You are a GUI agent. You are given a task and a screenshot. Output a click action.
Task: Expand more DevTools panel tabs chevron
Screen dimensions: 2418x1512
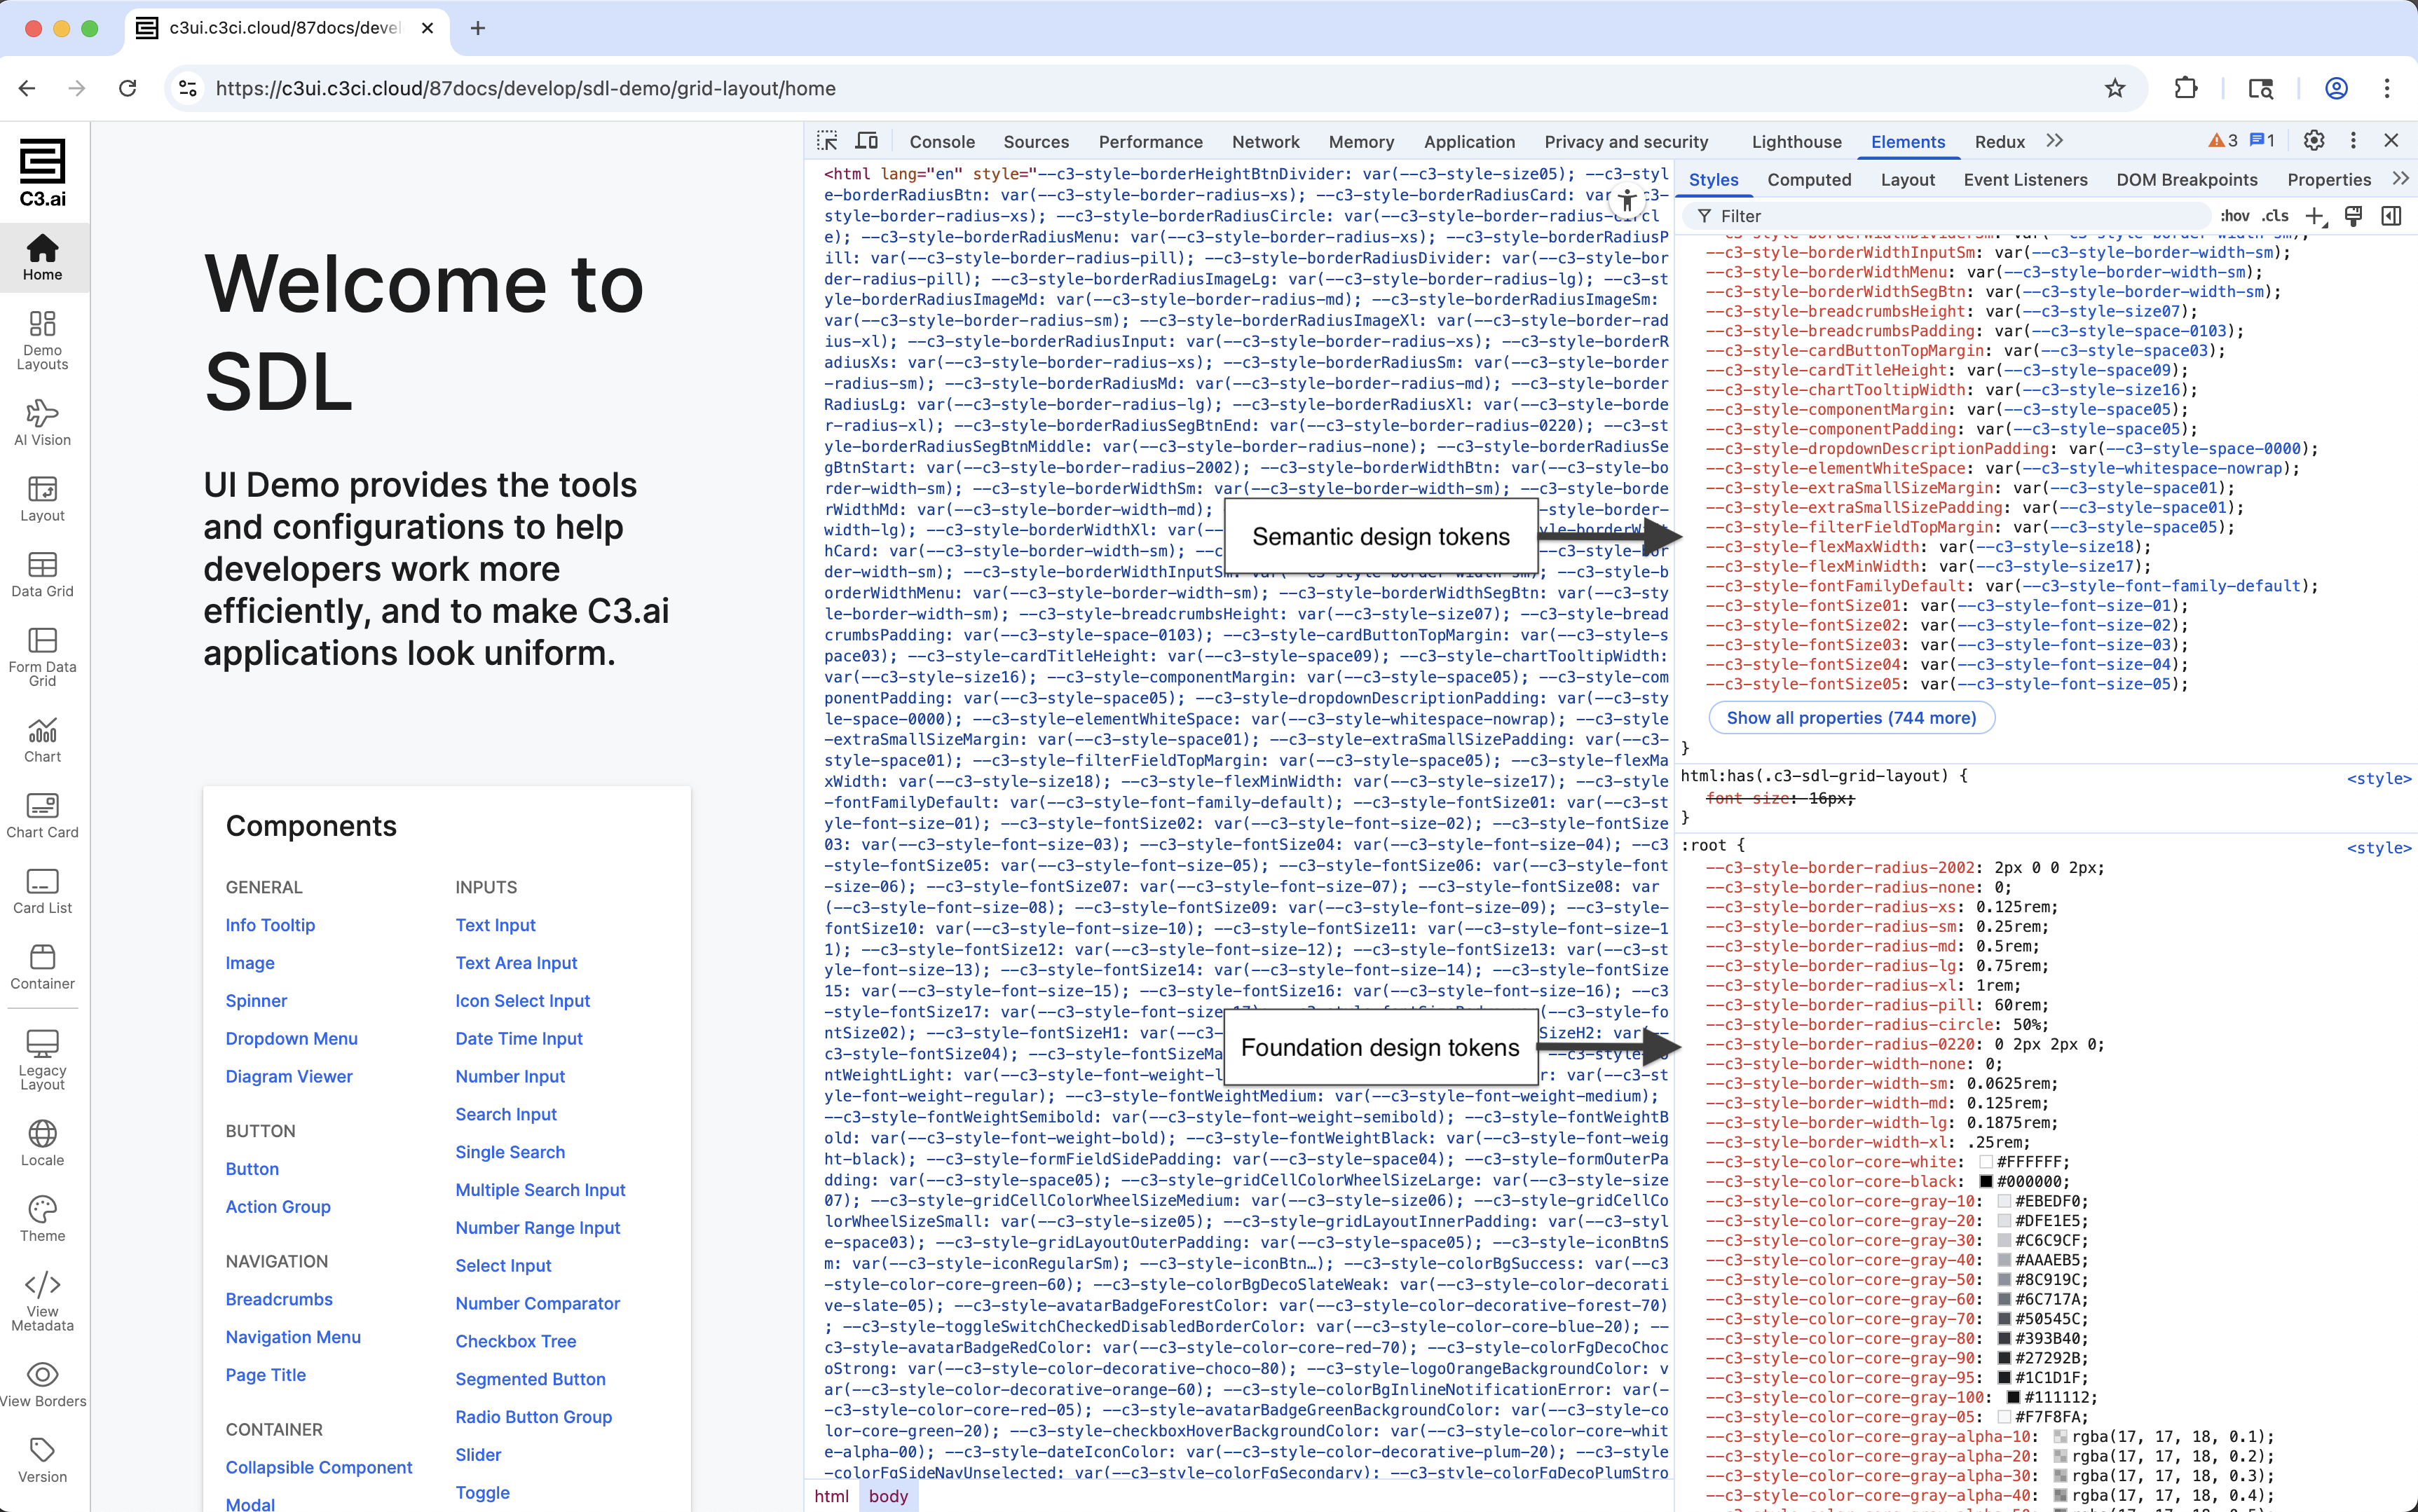[x=2054, y=141]
